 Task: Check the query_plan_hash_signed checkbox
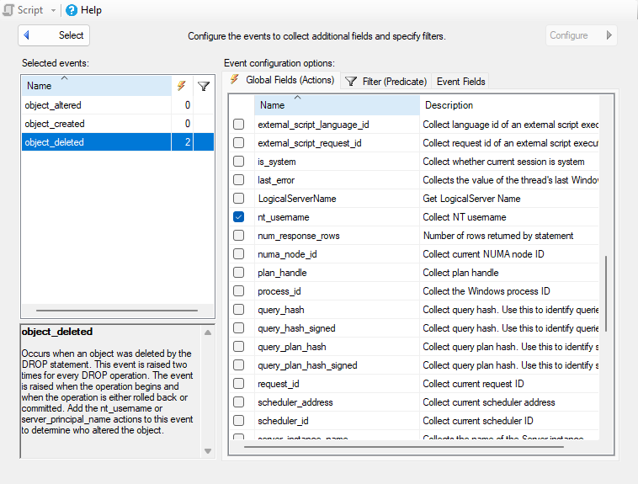239,365
